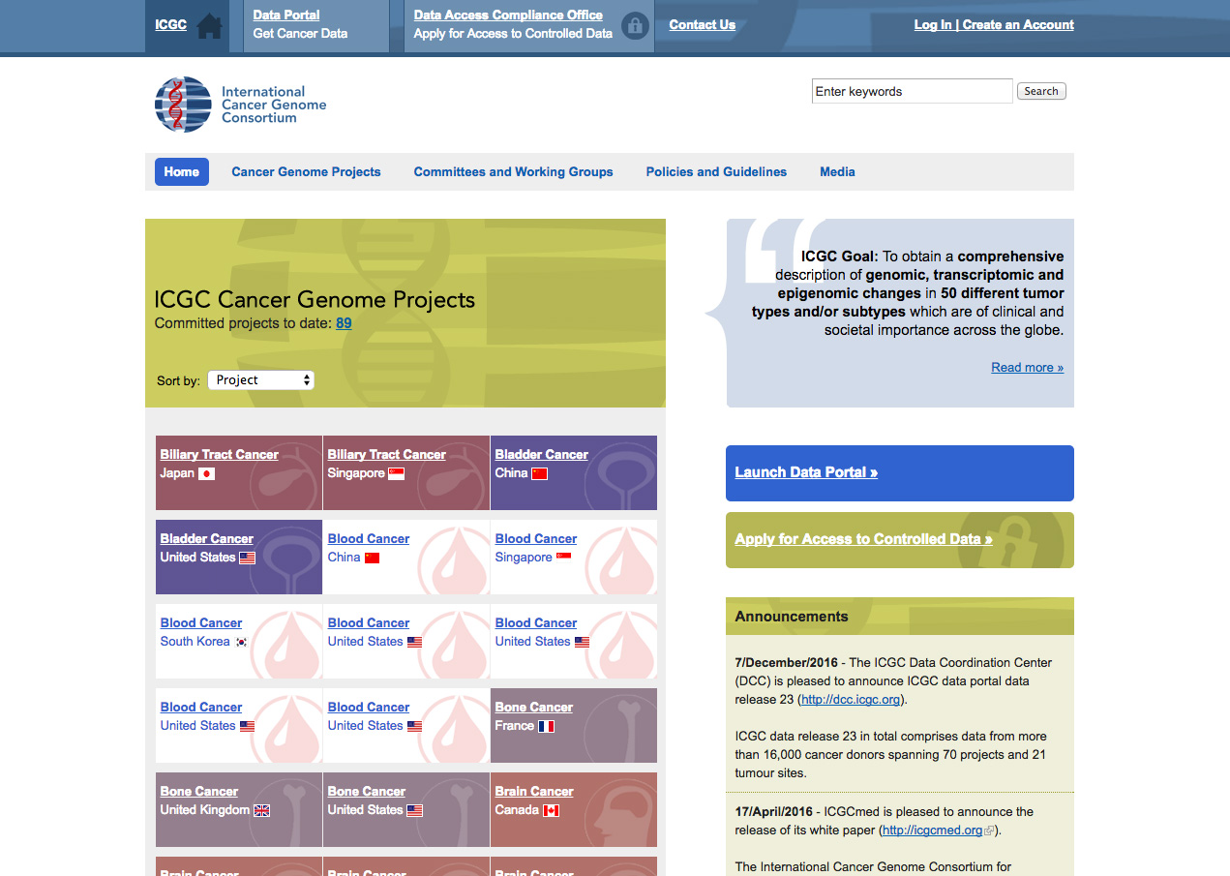Open the Sort by Project dropdown
Viewport: 1230px width, 876px height.
click(261, 380)
